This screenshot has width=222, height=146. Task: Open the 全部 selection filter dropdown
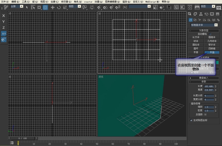pos(17,6)
